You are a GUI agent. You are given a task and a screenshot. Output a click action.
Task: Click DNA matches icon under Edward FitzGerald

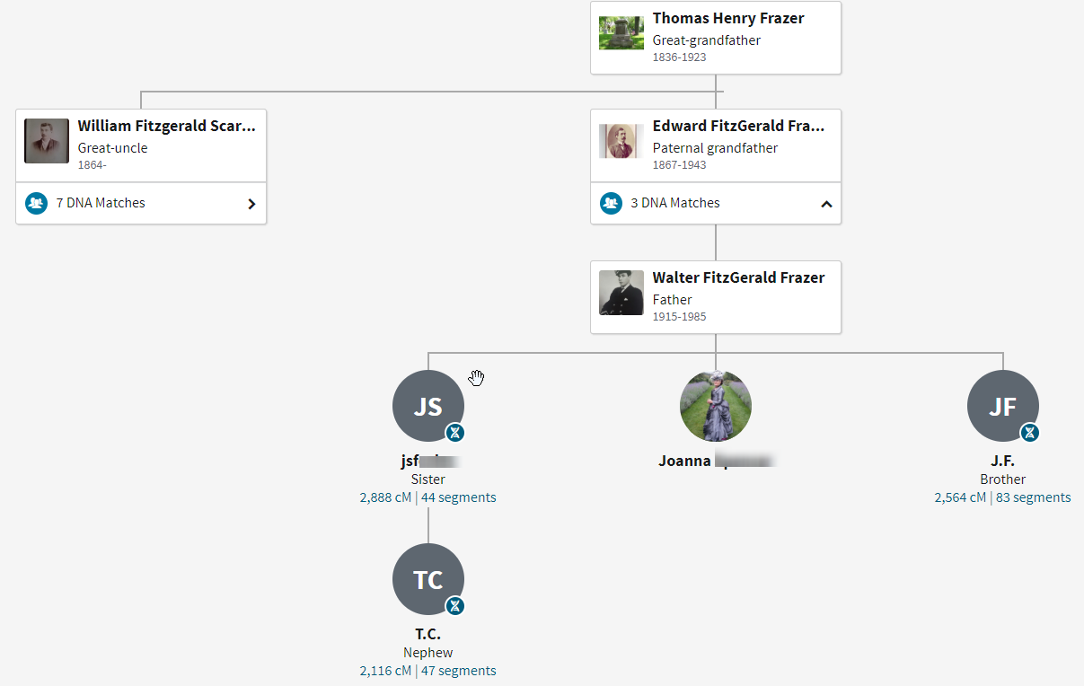point(611,203)
